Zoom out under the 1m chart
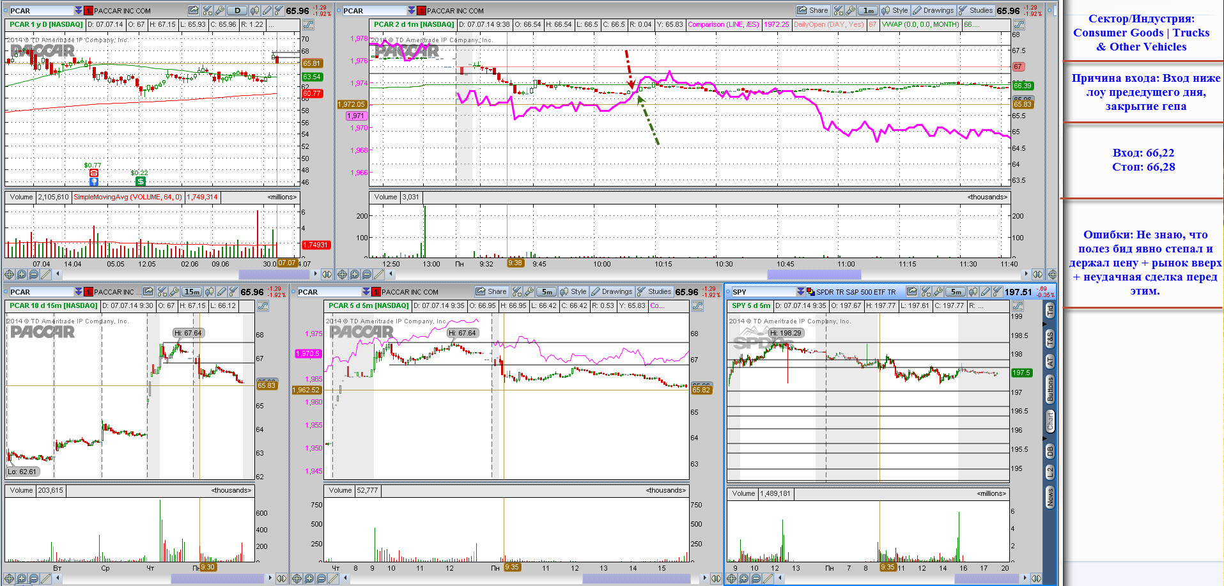The width and height of the screenshot is (1224, 586). pos(366,274)
